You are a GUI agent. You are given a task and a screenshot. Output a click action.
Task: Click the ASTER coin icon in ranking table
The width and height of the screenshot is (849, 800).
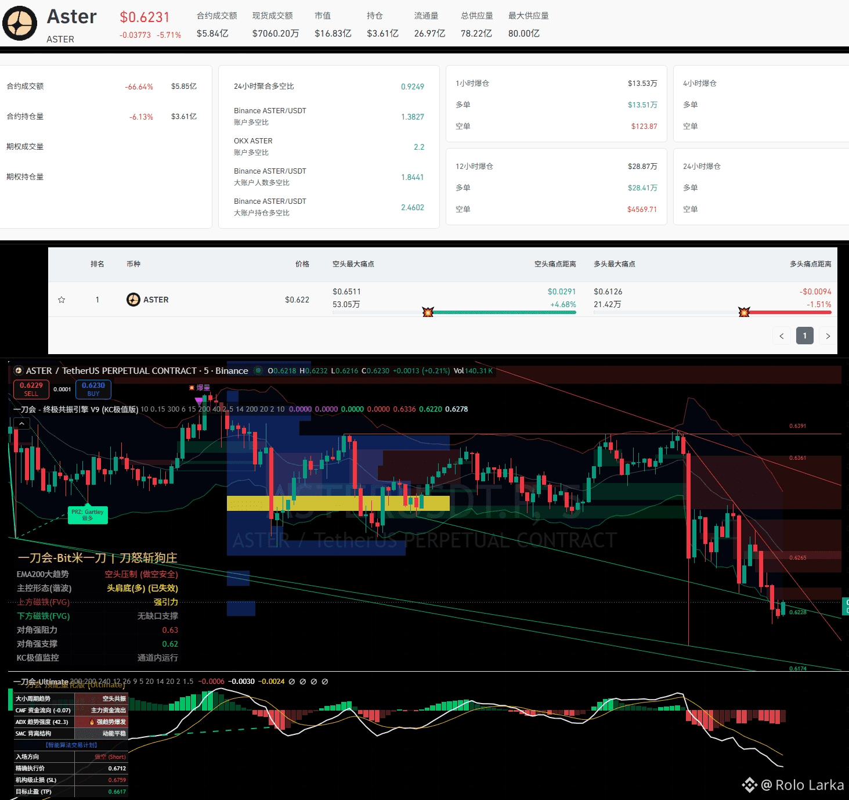(133, 300)
